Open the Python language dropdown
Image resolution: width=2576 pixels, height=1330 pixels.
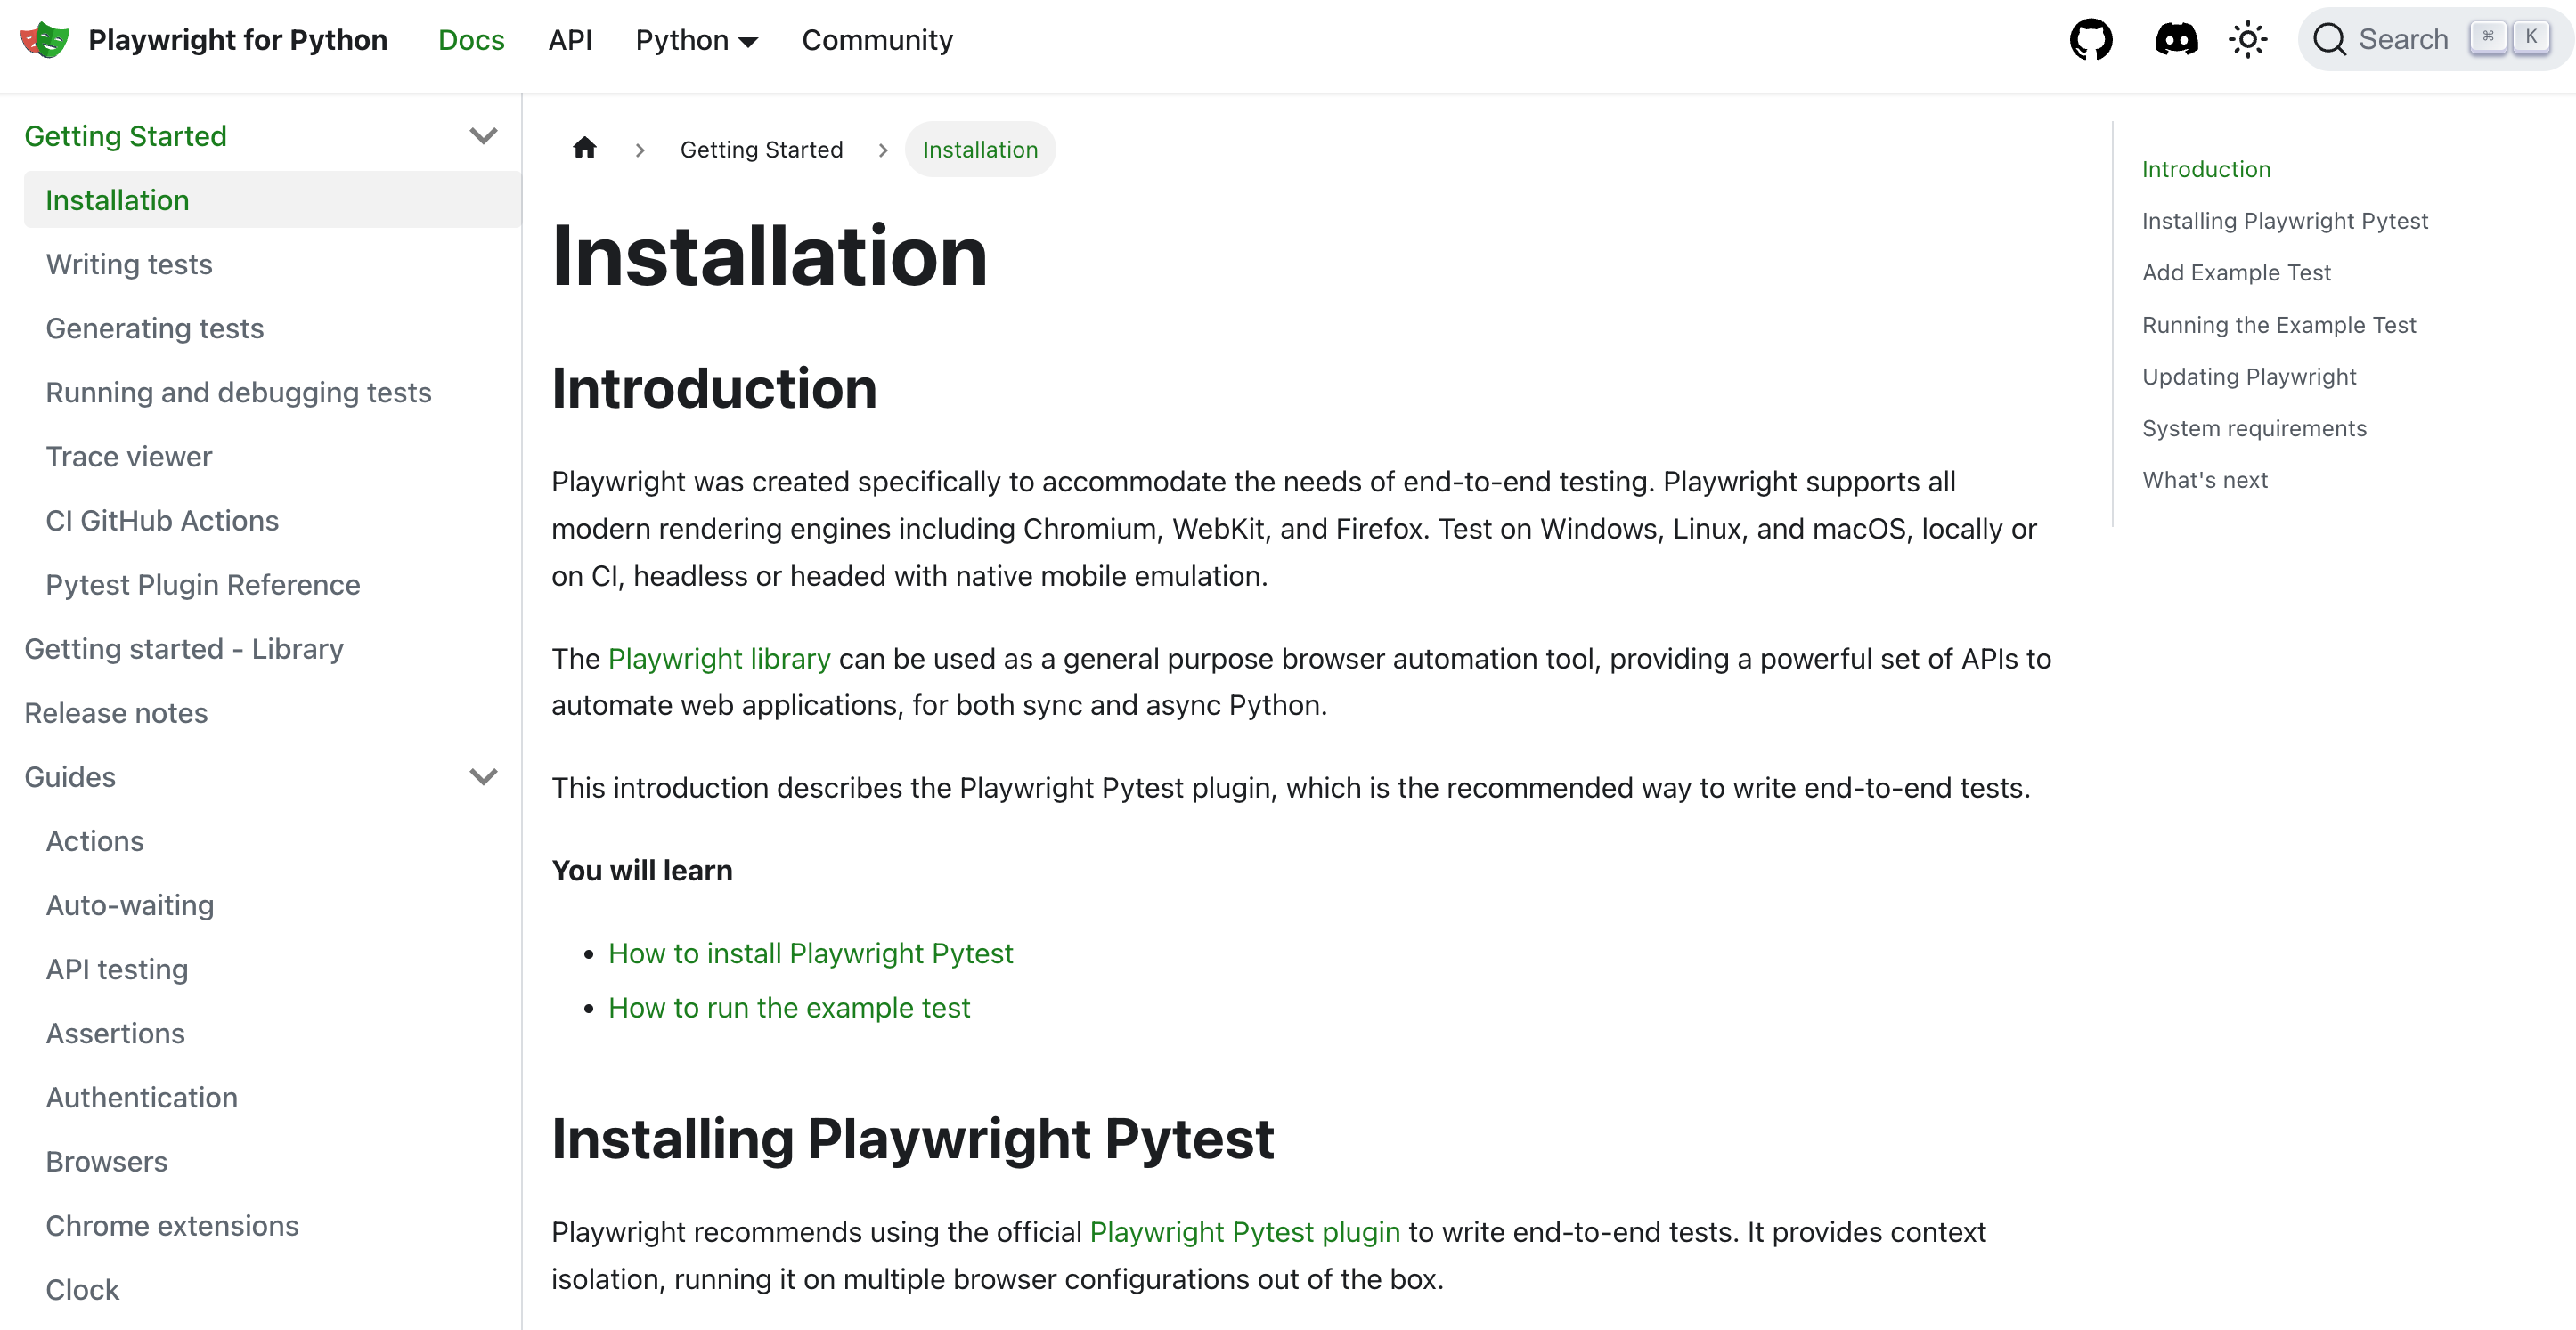pos(697,40)
